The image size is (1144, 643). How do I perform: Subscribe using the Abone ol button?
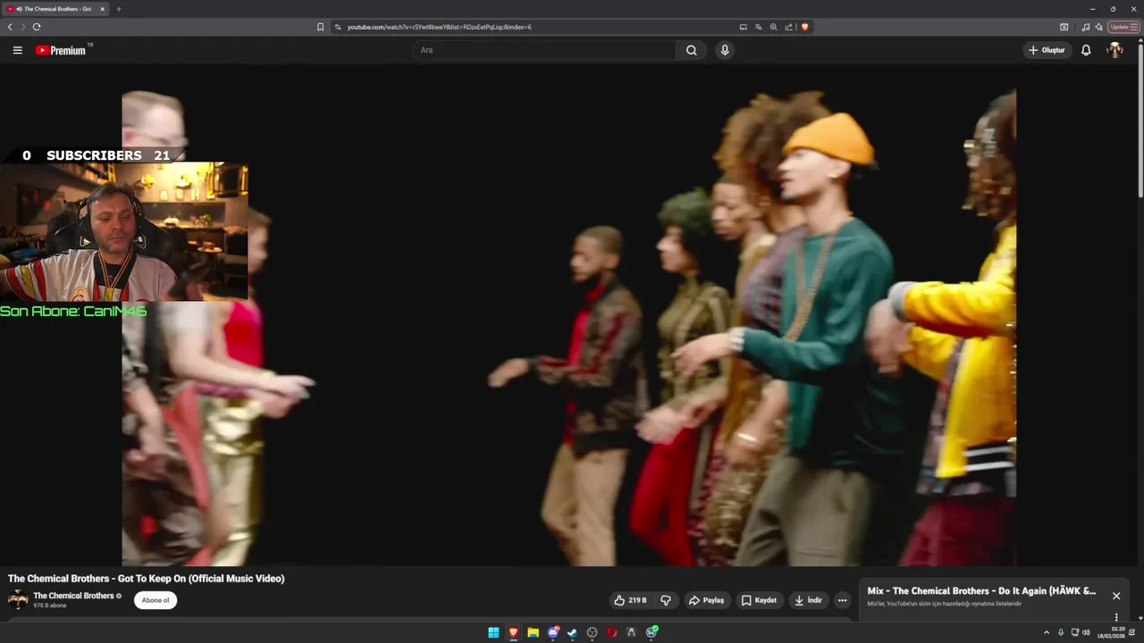tap(156, 600)
